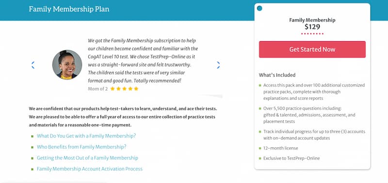
Task: Click the red dotted divider under $129
Action: [x=312, y=33]
